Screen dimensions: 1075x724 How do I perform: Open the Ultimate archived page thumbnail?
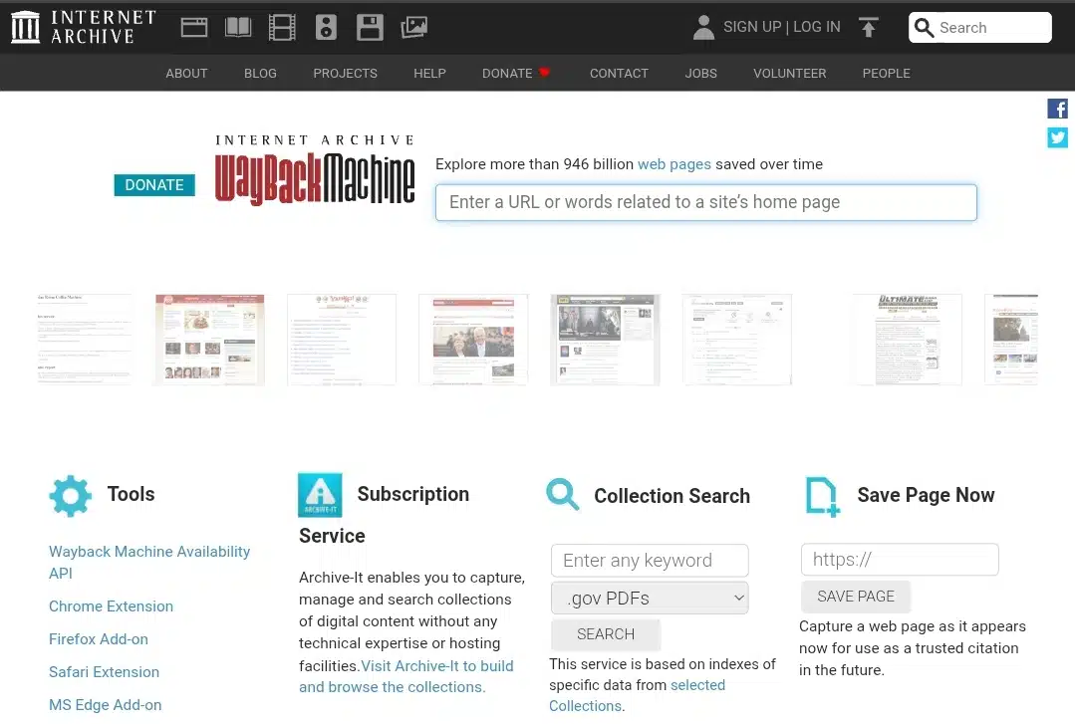pos(907,340)
